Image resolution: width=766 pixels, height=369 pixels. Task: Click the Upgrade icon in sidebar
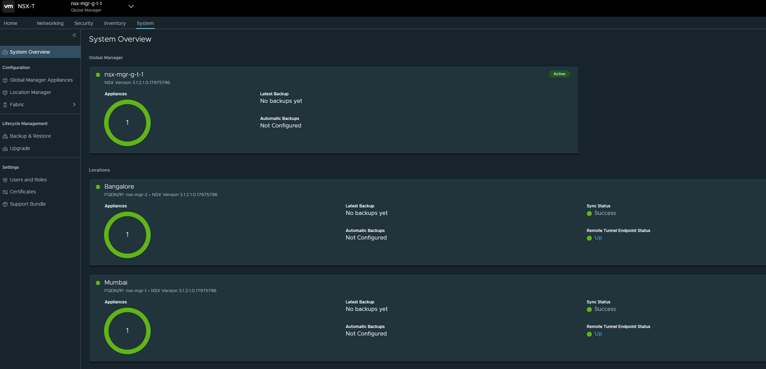[5, 149]
